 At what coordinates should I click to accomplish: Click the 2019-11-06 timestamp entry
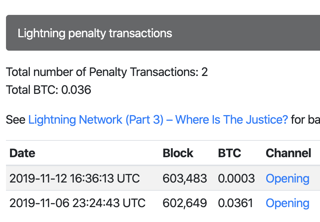click(x=76, y=203)
